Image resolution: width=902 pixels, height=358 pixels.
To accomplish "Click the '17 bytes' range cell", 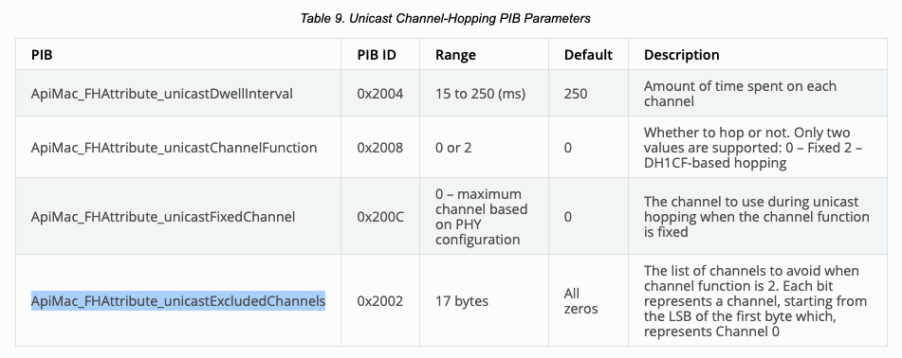I will [x=462, y=301].
